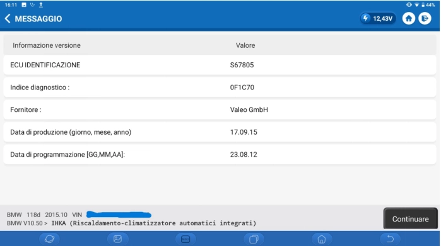This screenshot has height=246, width=441.
Task: Tap the VCI module icon in bottom bar
Action: [185, 239]
